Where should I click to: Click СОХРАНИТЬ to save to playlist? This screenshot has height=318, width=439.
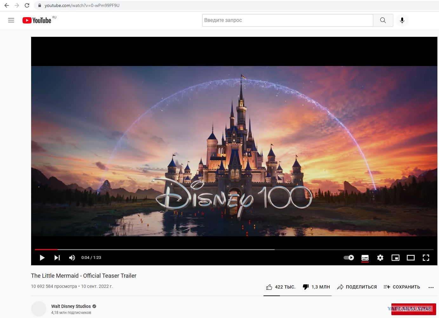(x=402, y=287)
